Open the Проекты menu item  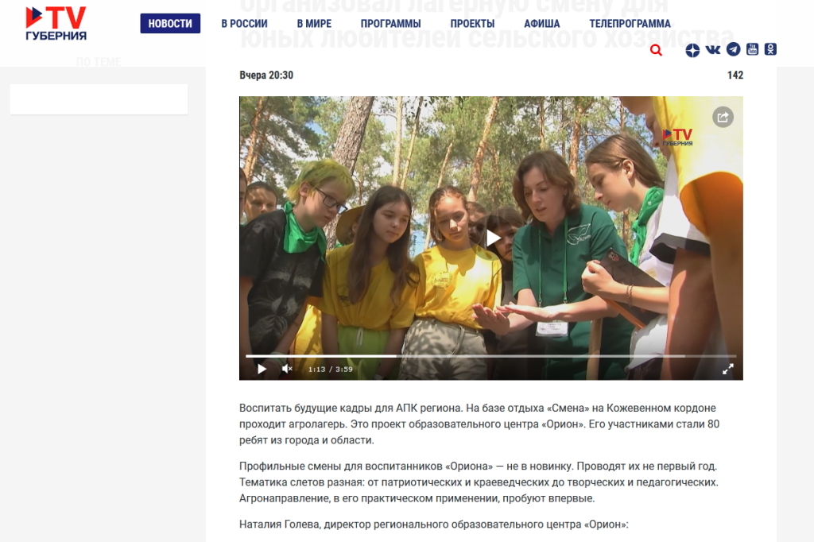[x=472, y=23]
